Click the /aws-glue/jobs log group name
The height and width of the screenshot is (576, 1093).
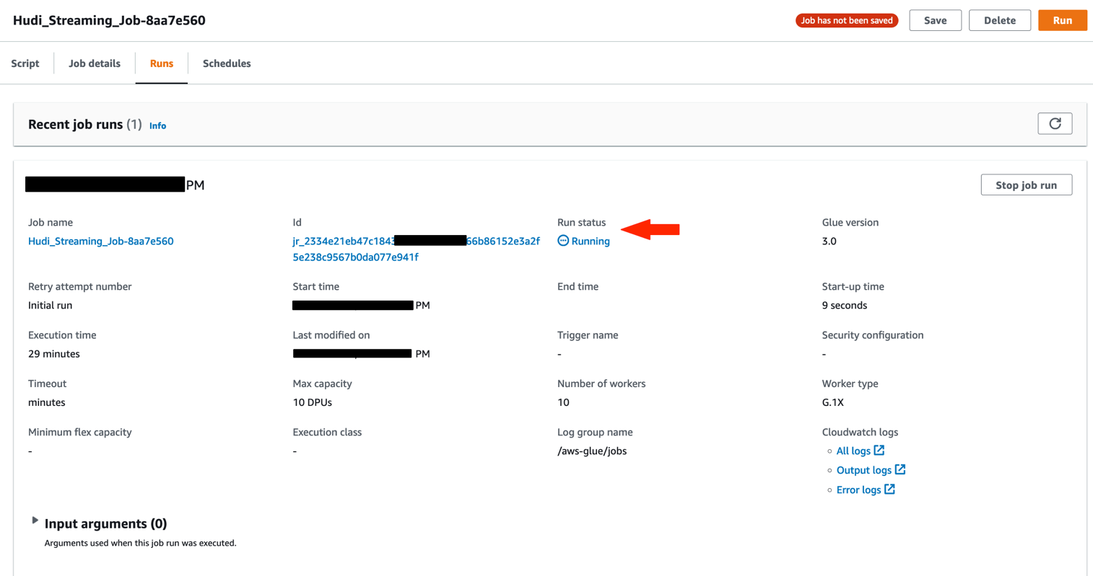click(592, 451)
